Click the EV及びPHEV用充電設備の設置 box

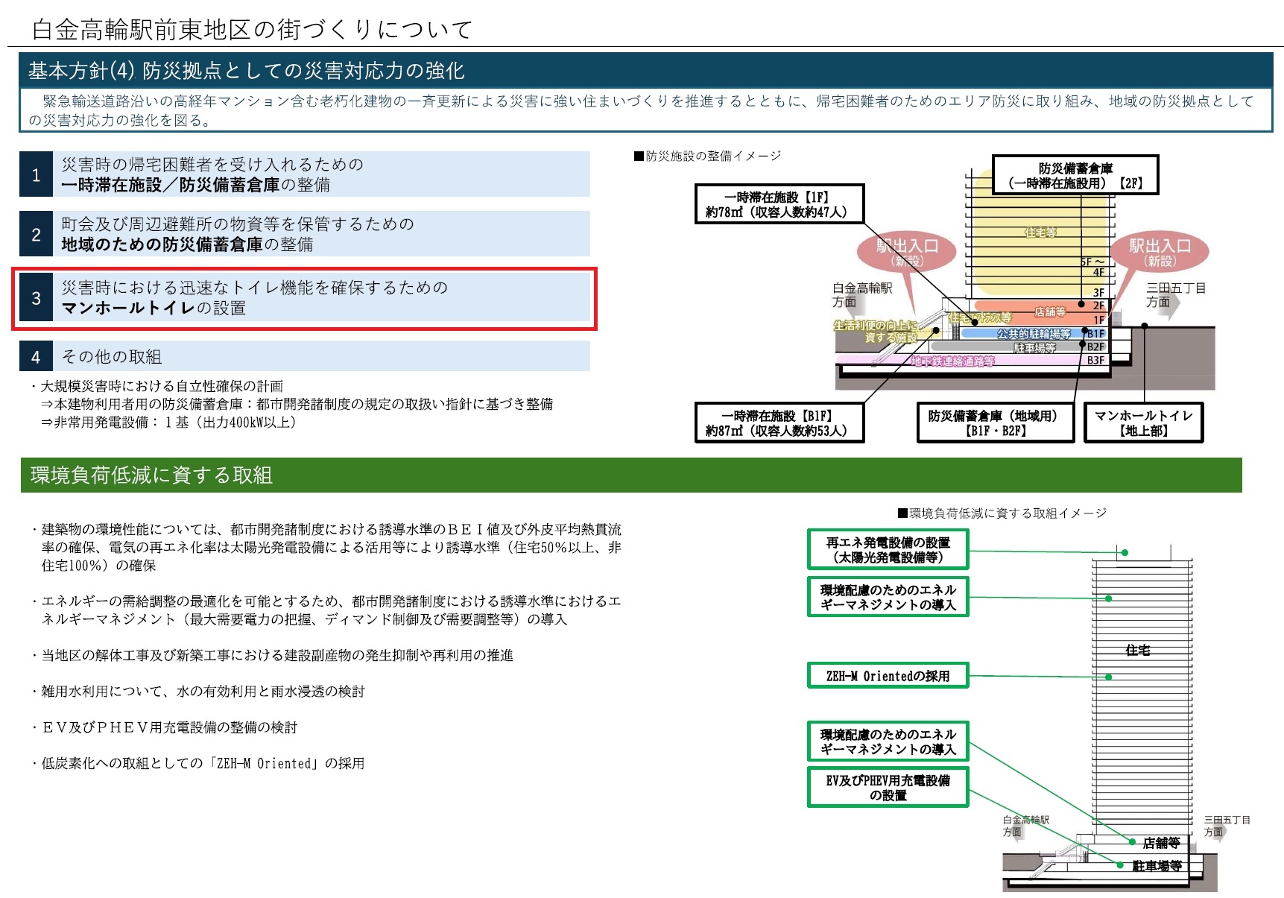[888, 788]
